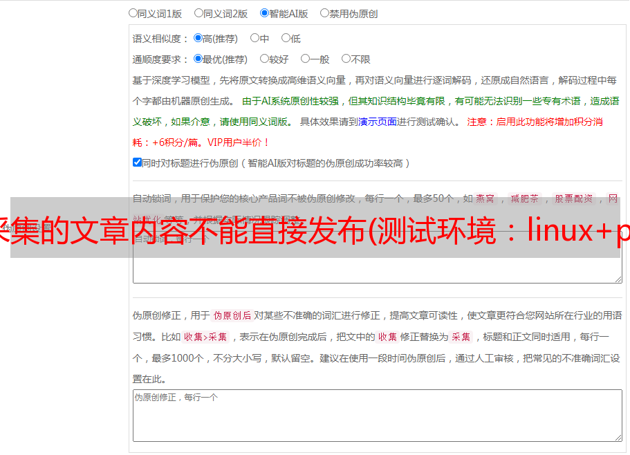Choose the 智能AI版 radio option
630x455 pixels.
click(264, 13)
